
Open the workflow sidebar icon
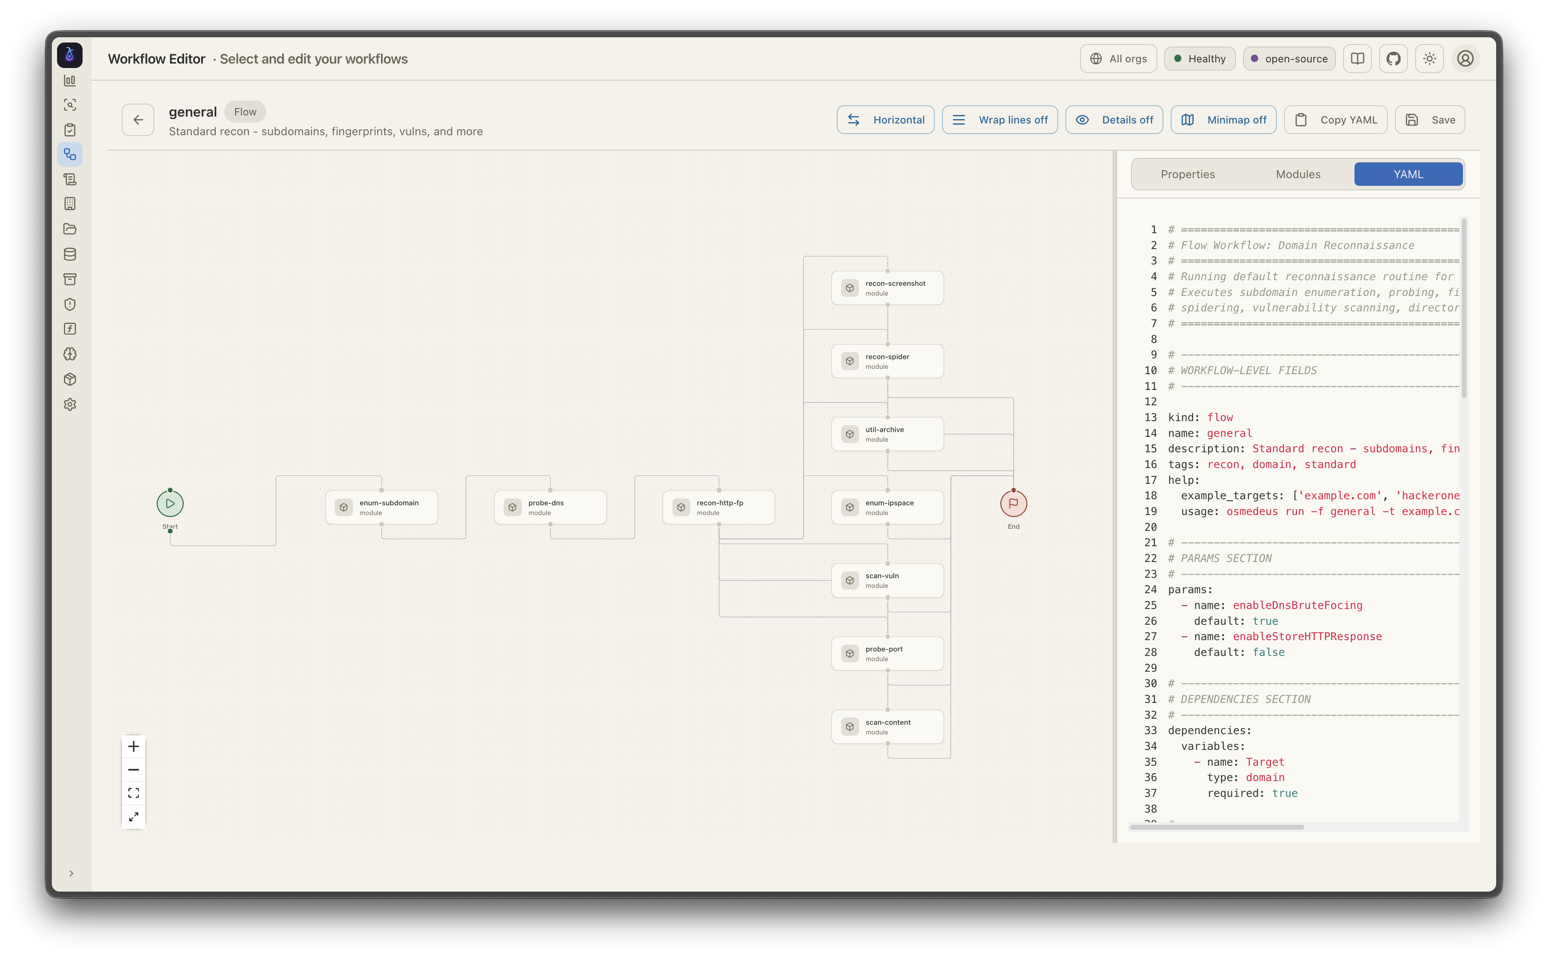pyautogui.click(x=70, y=155)
